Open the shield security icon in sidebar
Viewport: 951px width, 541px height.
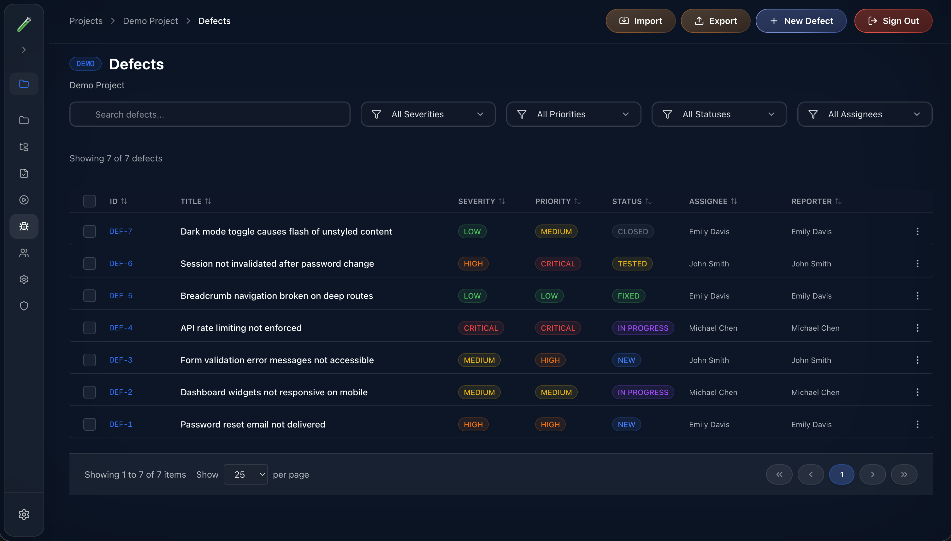tap(24, 306)
